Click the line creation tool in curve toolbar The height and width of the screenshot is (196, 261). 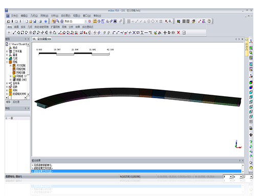14,33
